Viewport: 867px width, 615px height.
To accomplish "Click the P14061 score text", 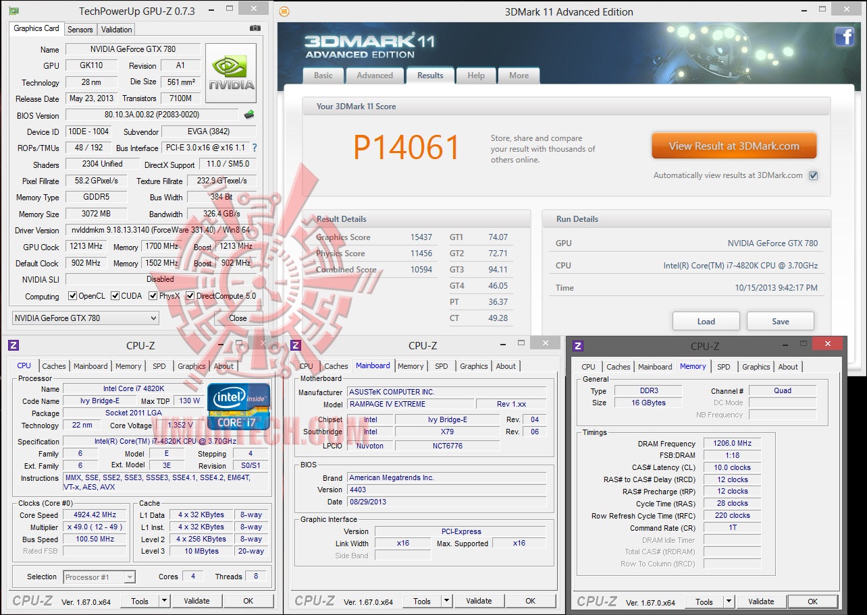I will [406, 148].
